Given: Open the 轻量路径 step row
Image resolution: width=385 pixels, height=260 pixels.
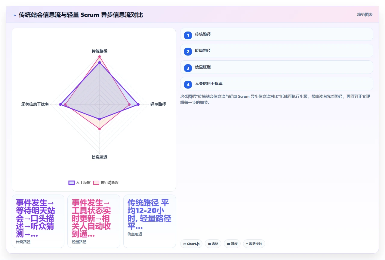Looking at the screenshot, I should coord(276,51).
